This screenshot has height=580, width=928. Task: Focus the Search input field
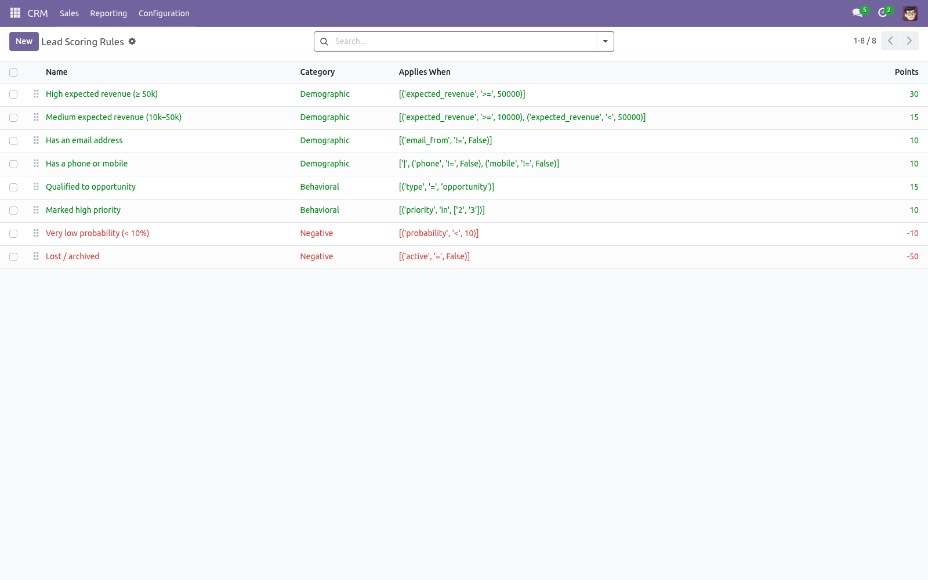point(464,41)
